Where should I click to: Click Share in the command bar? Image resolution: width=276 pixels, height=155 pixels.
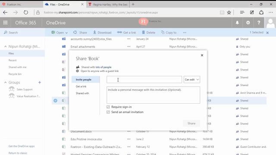[x=80, y=33]
